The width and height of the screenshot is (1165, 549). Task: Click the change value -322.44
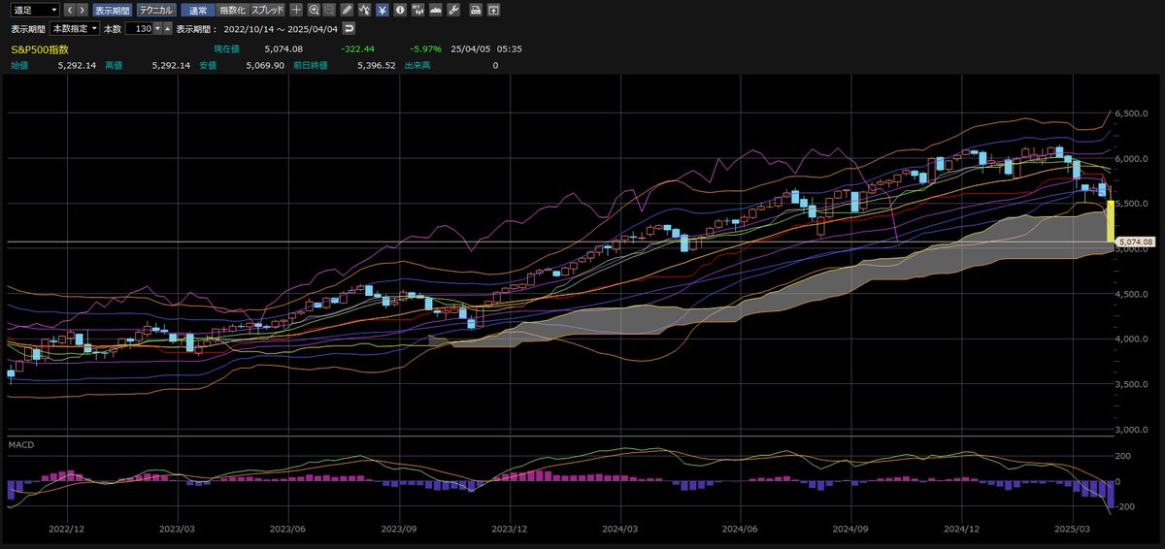[x=355, y=49]
